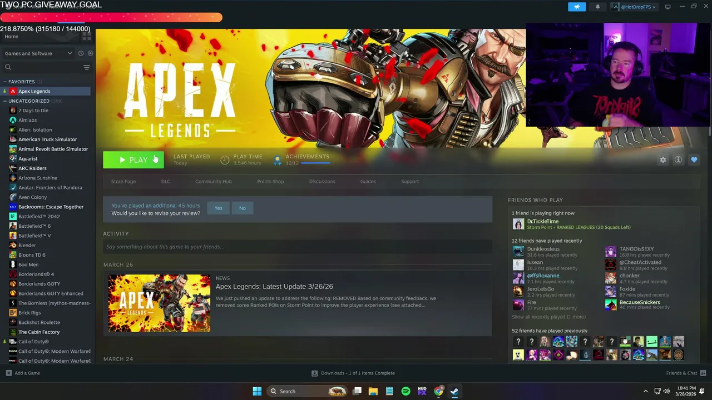Viewport: 712px width, 400px height.
Task: Switch to Big Picture mode monitor icon
Action: click(667, 7)
